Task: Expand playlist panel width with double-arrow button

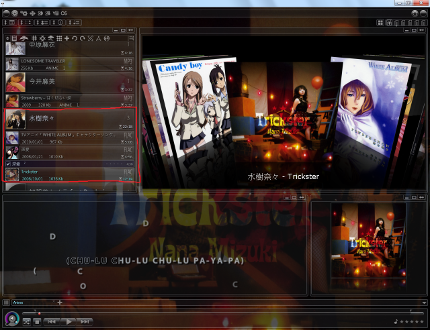Action: [131, 30]
